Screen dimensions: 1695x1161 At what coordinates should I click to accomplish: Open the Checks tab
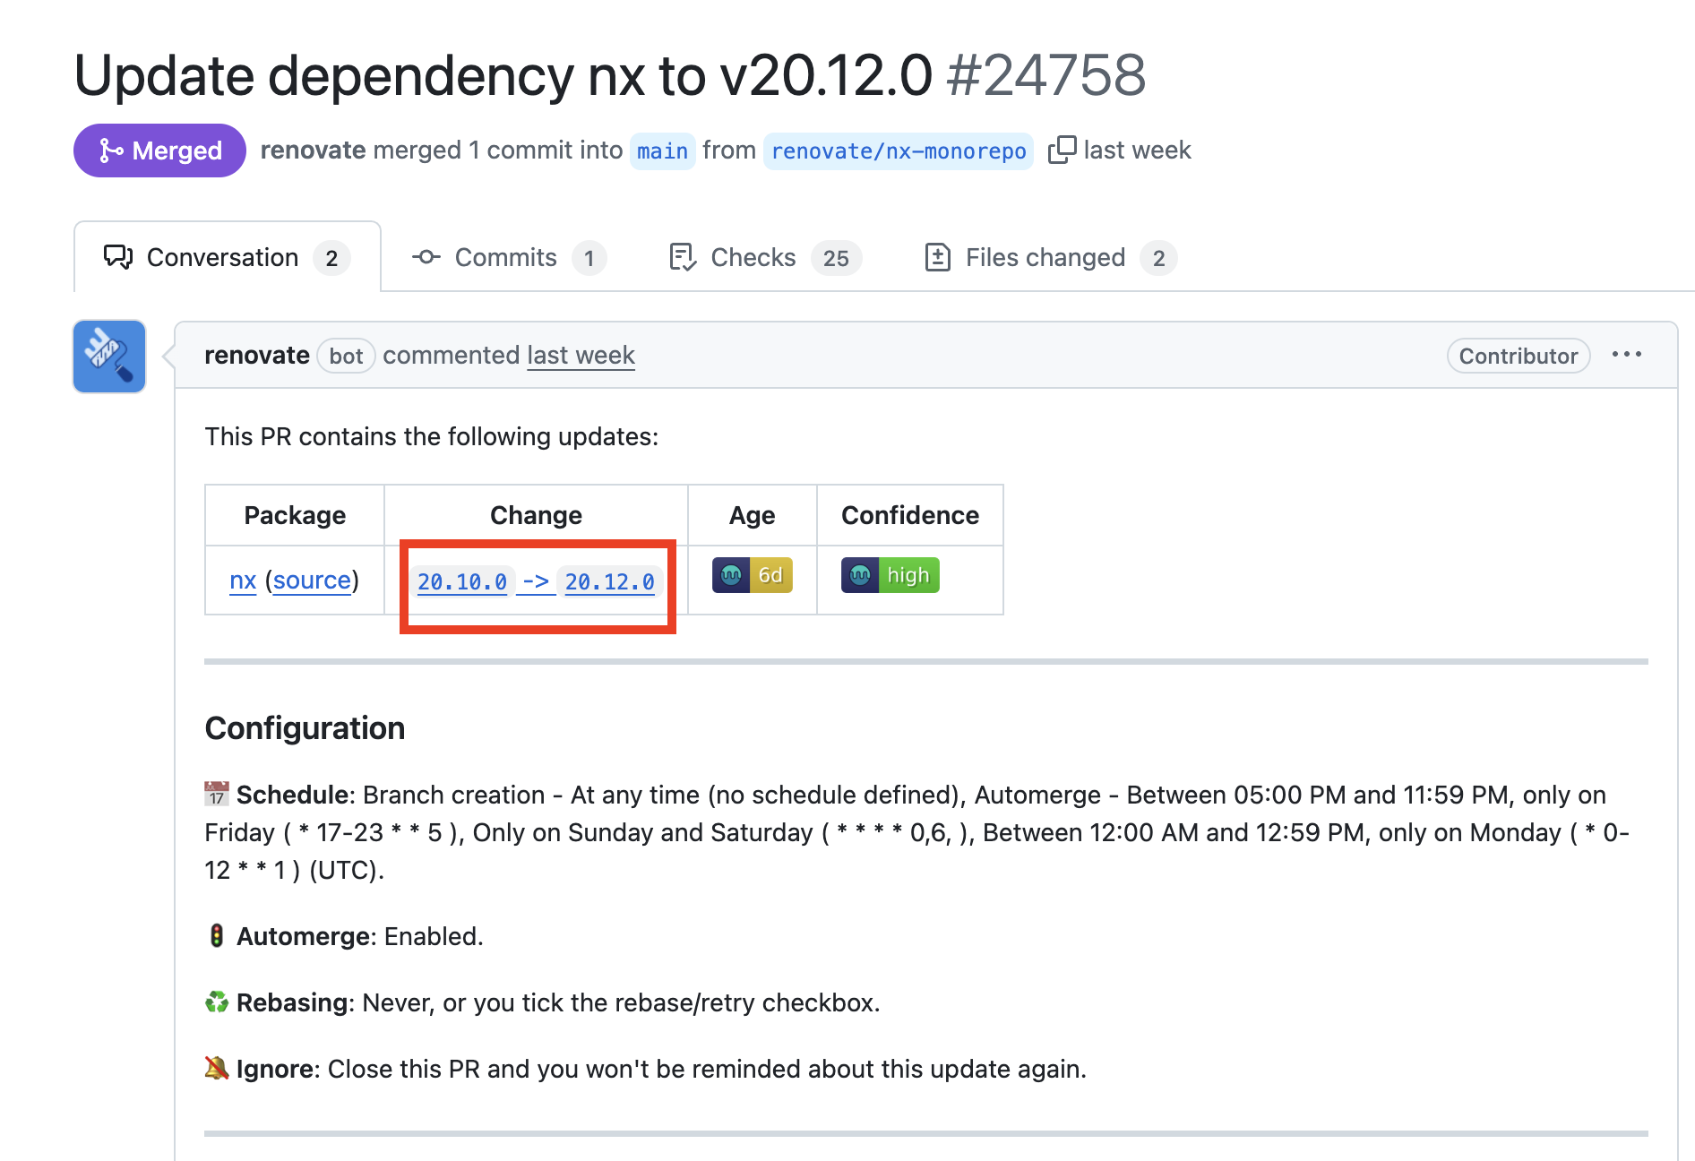753,257
